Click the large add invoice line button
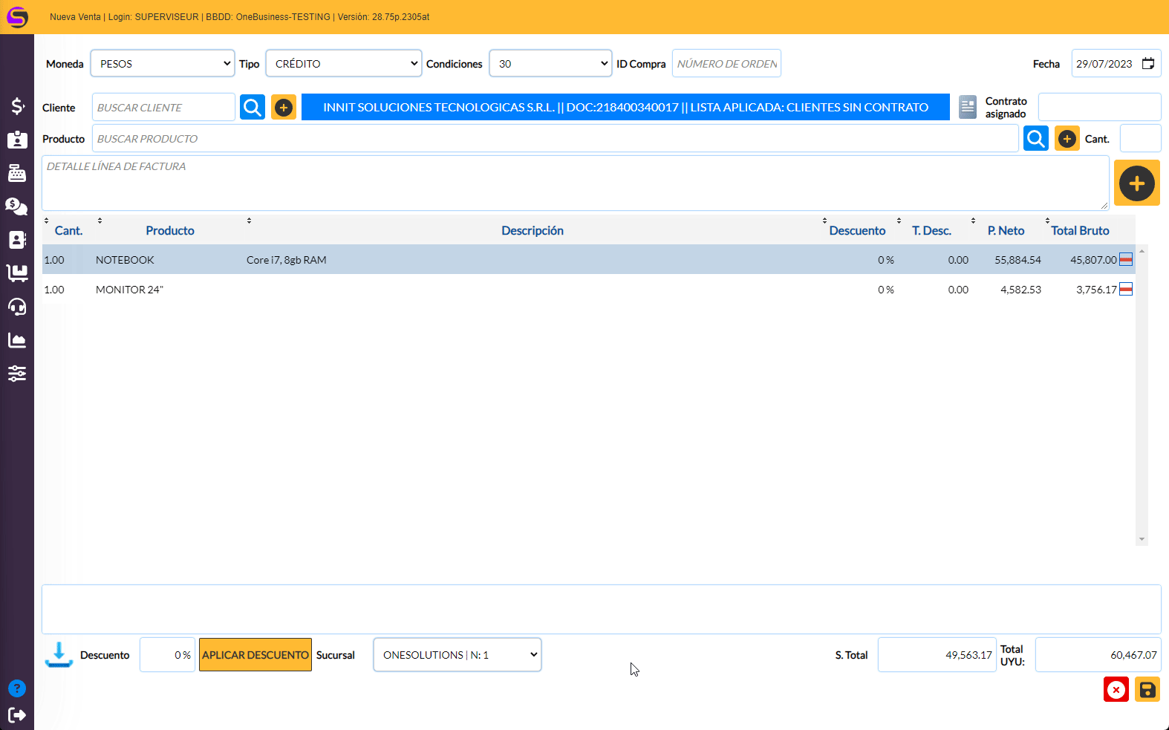This screenshot has width=1169, height=730. pyautogui.click(x=1136, y=183)
